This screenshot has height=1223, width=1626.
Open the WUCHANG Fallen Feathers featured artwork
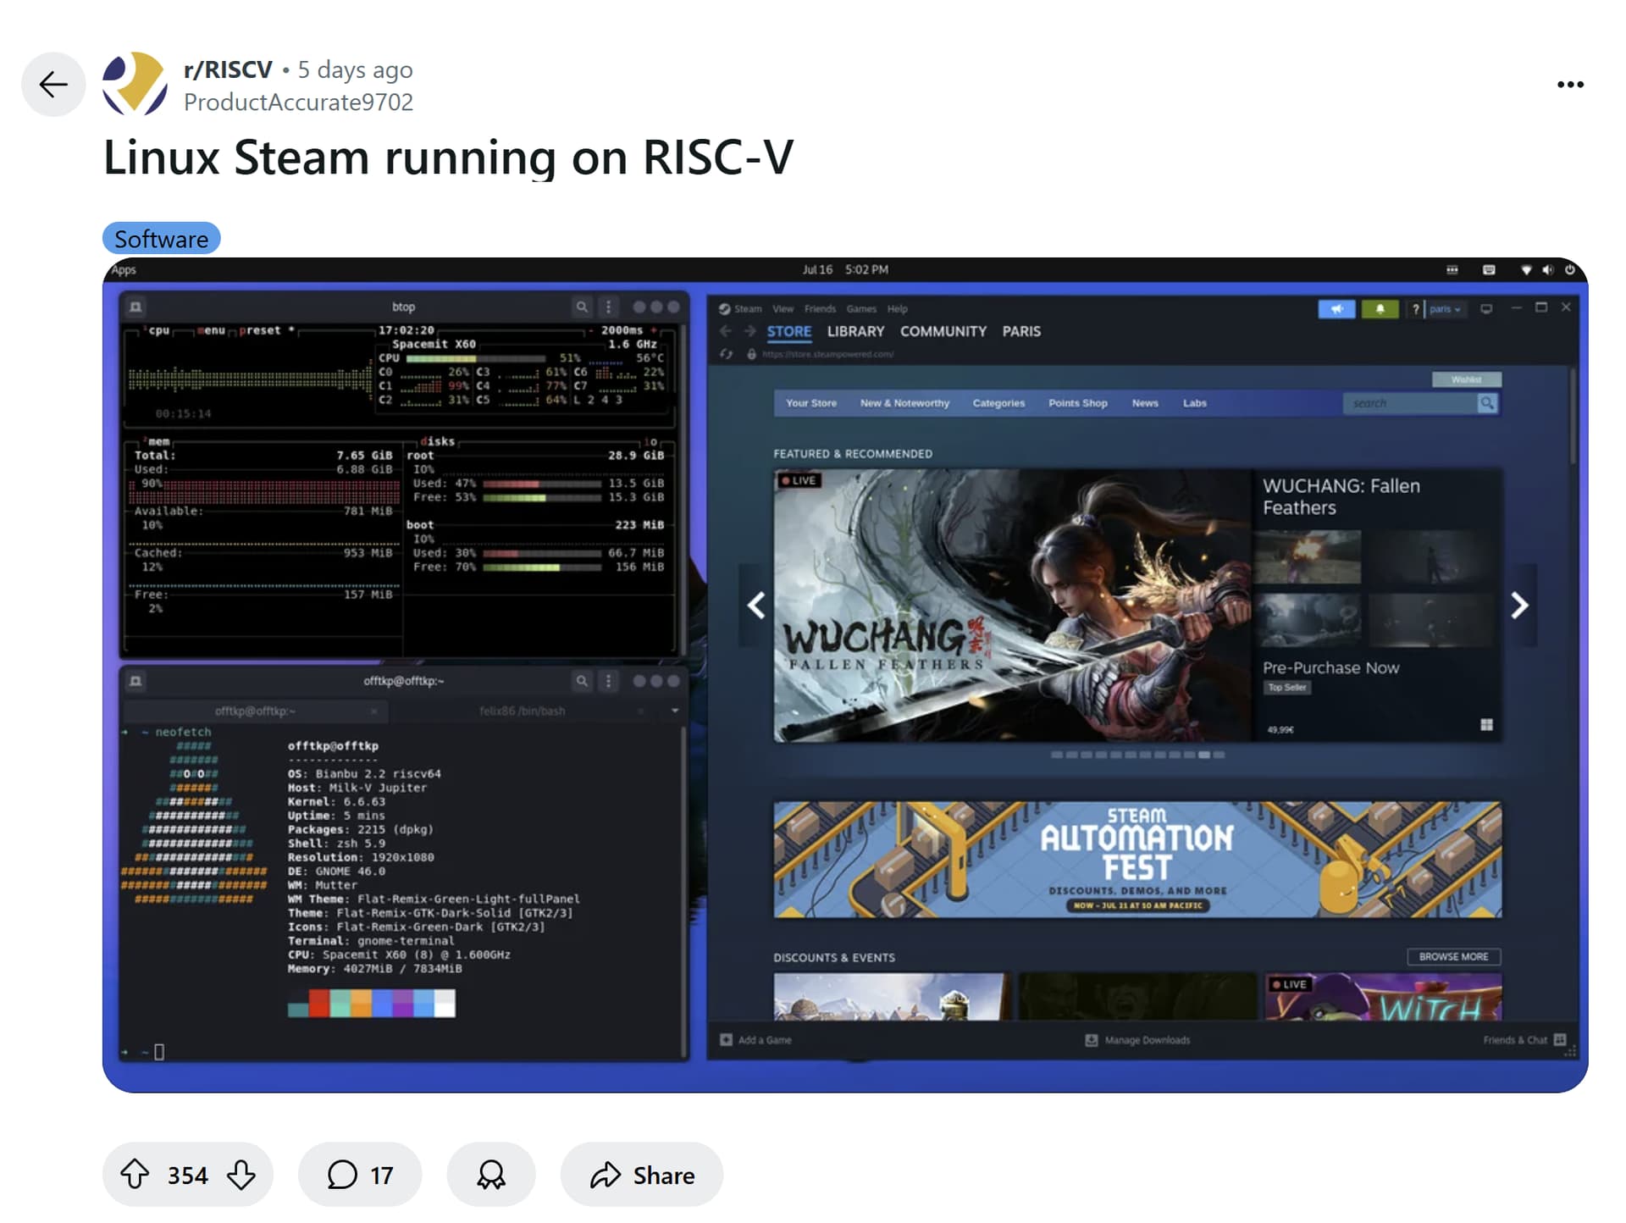click(x=1012, y=606)
